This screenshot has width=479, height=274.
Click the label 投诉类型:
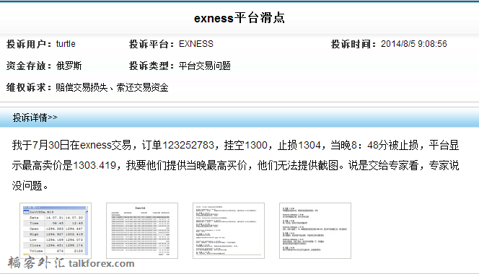point(151,66)
